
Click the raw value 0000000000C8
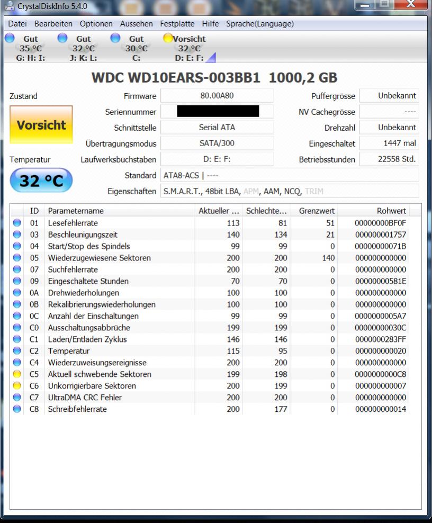pyautogui.click(x=380, y=374)
